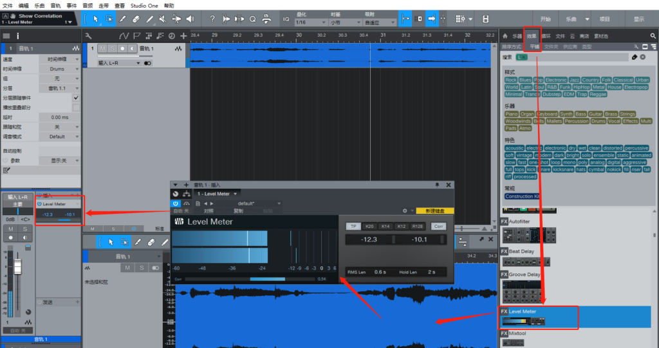Open the 时间伸缩 Drums dropdown
Screen dimensions: 659x348
tap(59, 69)
